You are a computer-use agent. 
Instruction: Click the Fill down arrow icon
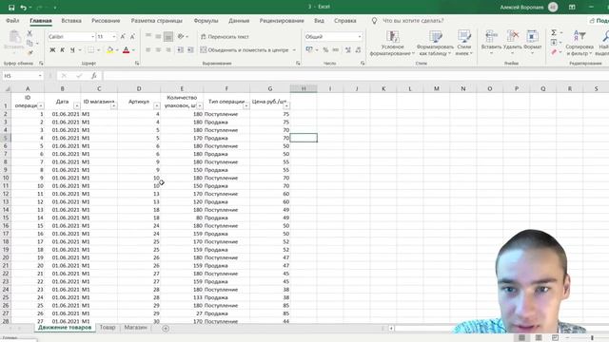coord(554,42)
